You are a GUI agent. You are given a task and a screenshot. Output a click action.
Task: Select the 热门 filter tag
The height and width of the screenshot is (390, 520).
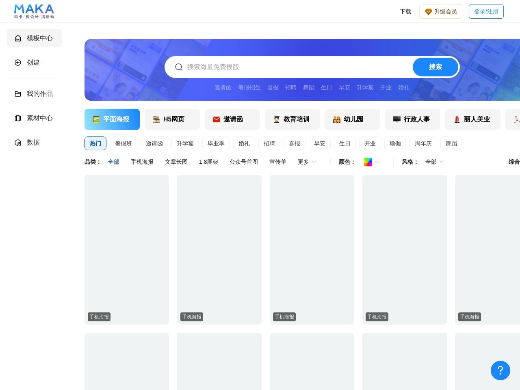click(95, 143)
